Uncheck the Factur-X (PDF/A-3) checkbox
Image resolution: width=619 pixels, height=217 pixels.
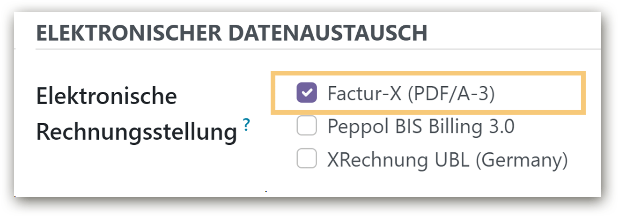click(x=307, y=93)
